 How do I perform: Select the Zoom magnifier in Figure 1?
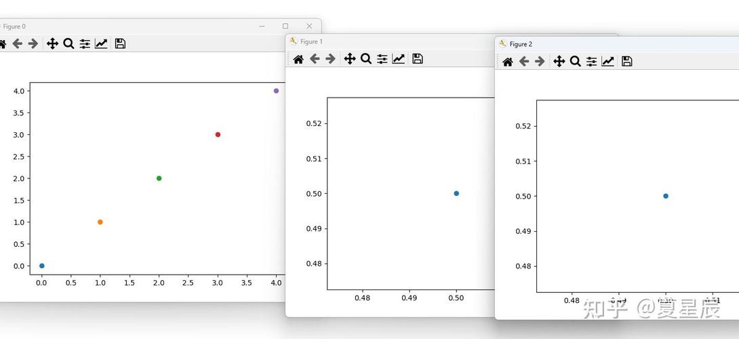[366, 59]
